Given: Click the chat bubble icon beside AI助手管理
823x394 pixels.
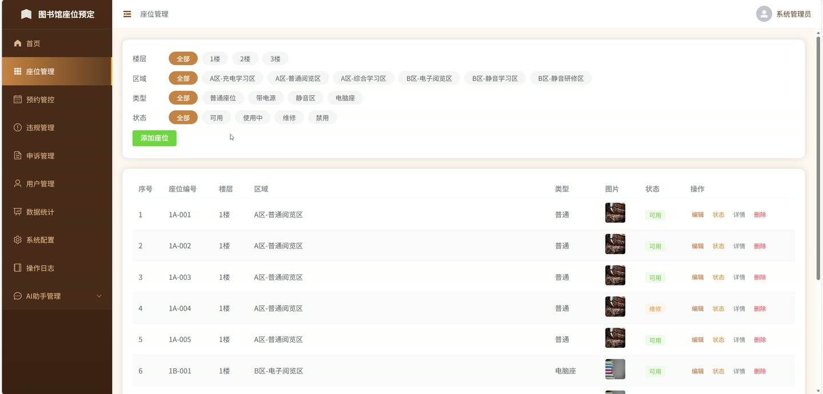Looking at the screenshot, I should (18, 296).
